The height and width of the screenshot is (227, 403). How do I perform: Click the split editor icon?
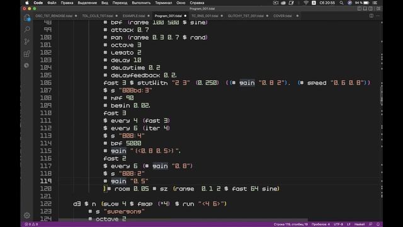tap(372, 16)
